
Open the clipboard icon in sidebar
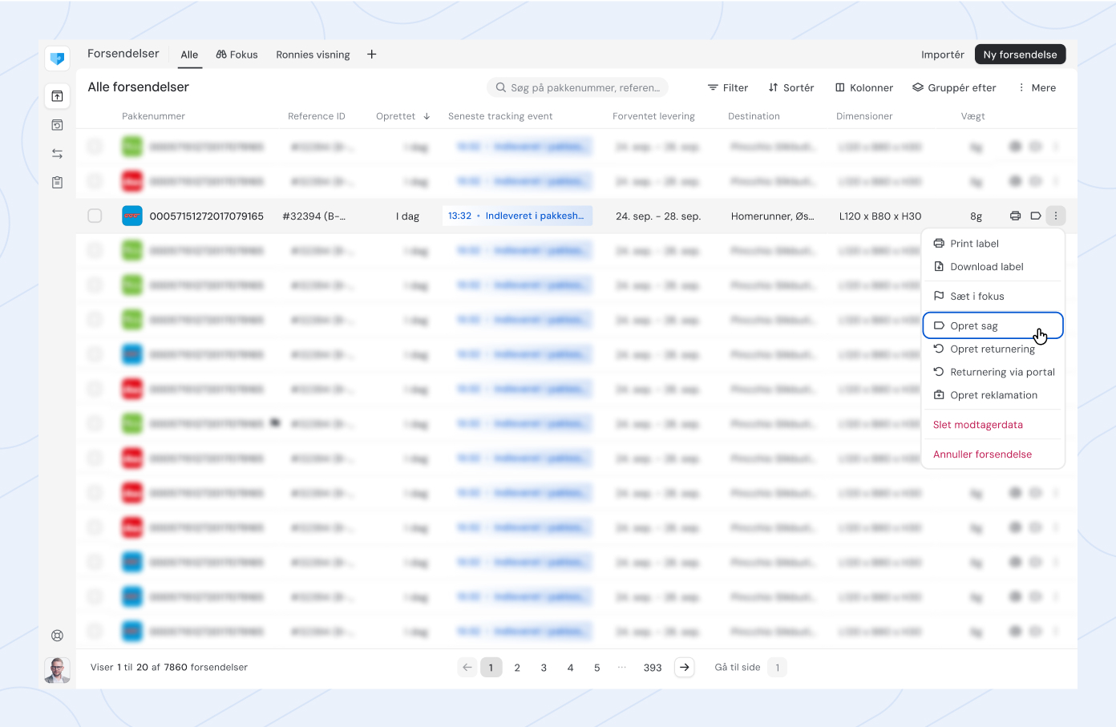tap(57, 182)
